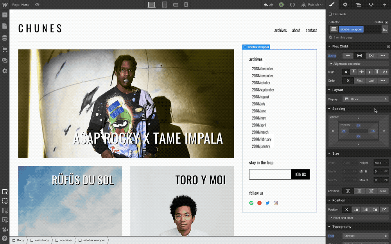
Task: Open the Assets panel
Action: click(5, 60)
